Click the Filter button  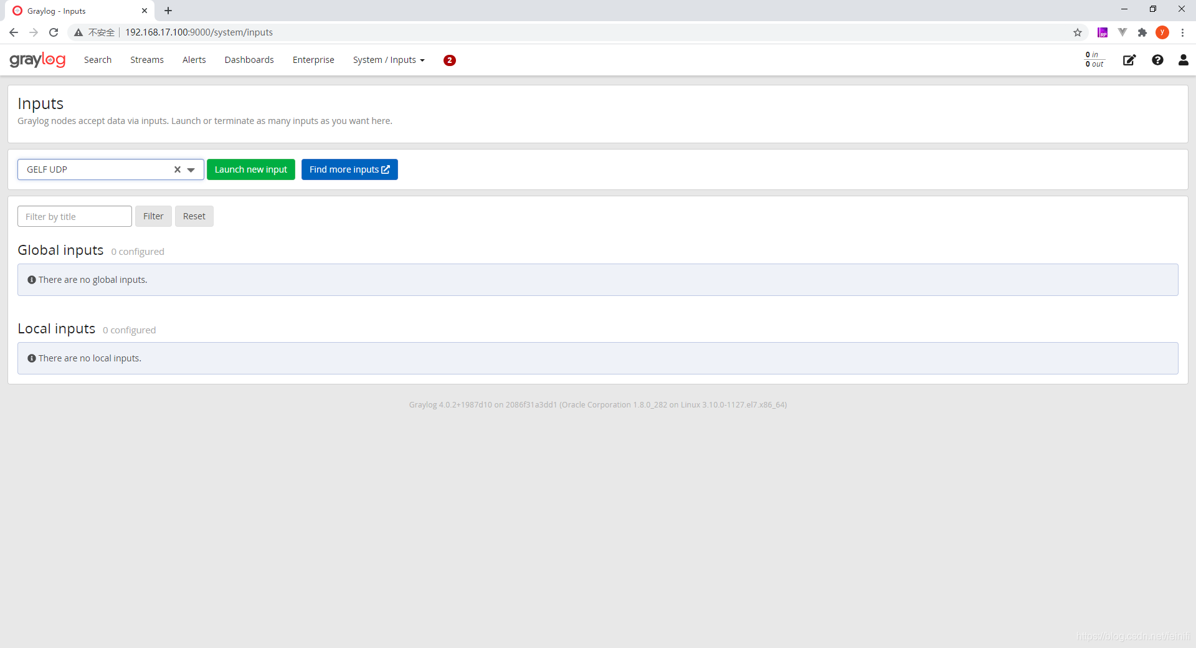(x=153, y=216)
